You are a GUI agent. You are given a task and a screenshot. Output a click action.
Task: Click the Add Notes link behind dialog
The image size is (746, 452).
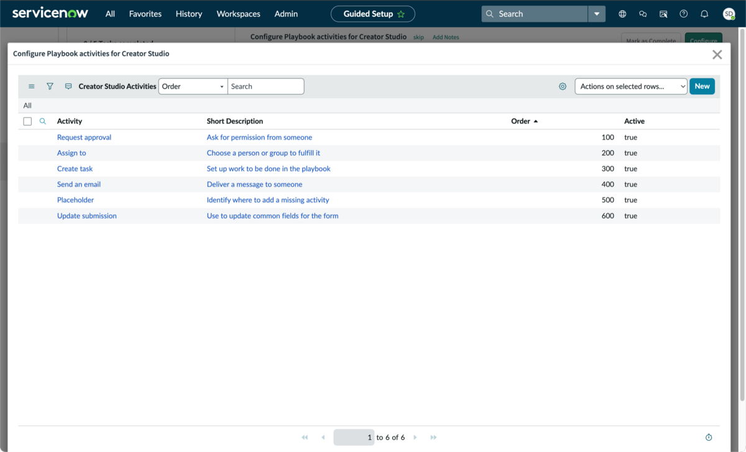click(x=446, y=37)
